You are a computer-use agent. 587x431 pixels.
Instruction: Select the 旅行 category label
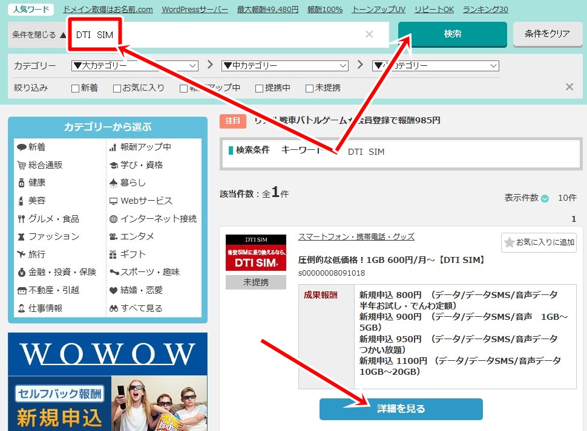37,254
